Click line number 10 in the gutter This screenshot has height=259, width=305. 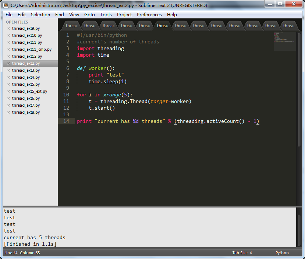(x=66, y=95)
